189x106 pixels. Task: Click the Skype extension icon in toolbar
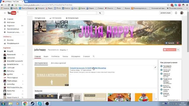[176, 5]
